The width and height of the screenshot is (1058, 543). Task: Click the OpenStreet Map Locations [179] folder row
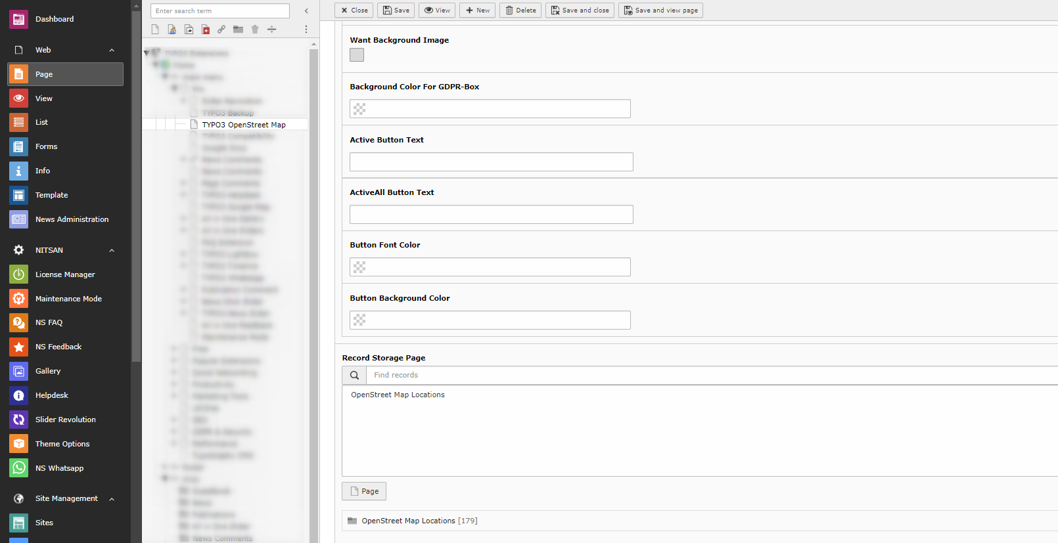(700, 521)
